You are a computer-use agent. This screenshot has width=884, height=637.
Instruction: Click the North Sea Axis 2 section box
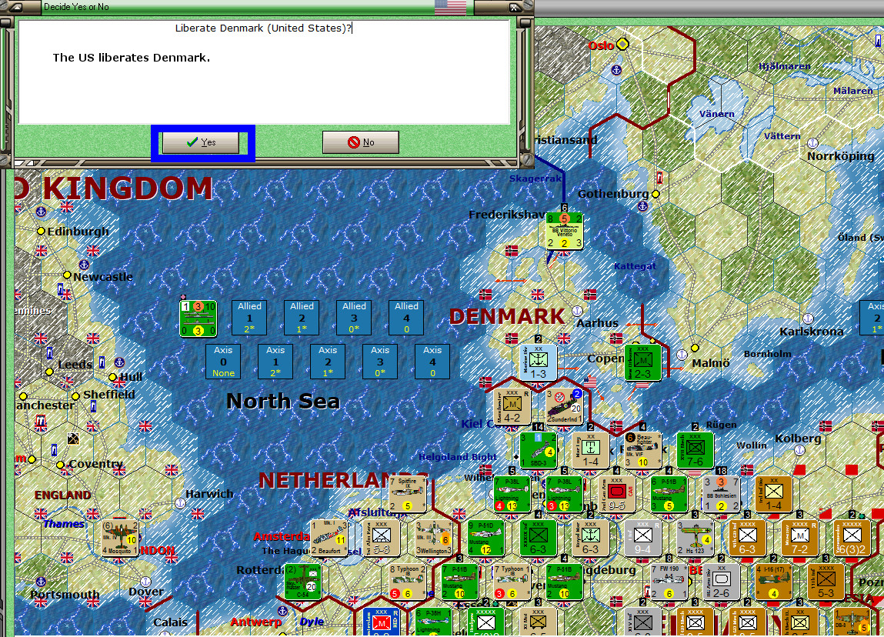point(328,362)
